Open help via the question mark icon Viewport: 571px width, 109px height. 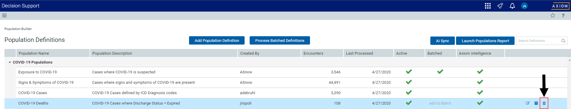[563, 15]
